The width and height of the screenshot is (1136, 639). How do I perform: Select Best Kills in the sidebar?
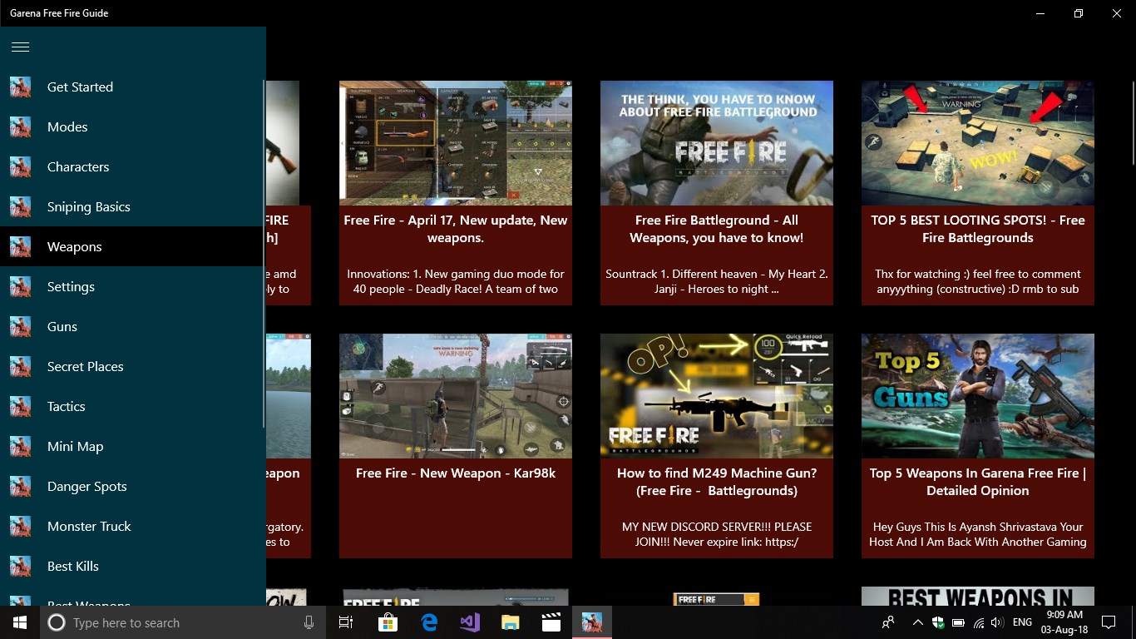click(x=131, y=566)
